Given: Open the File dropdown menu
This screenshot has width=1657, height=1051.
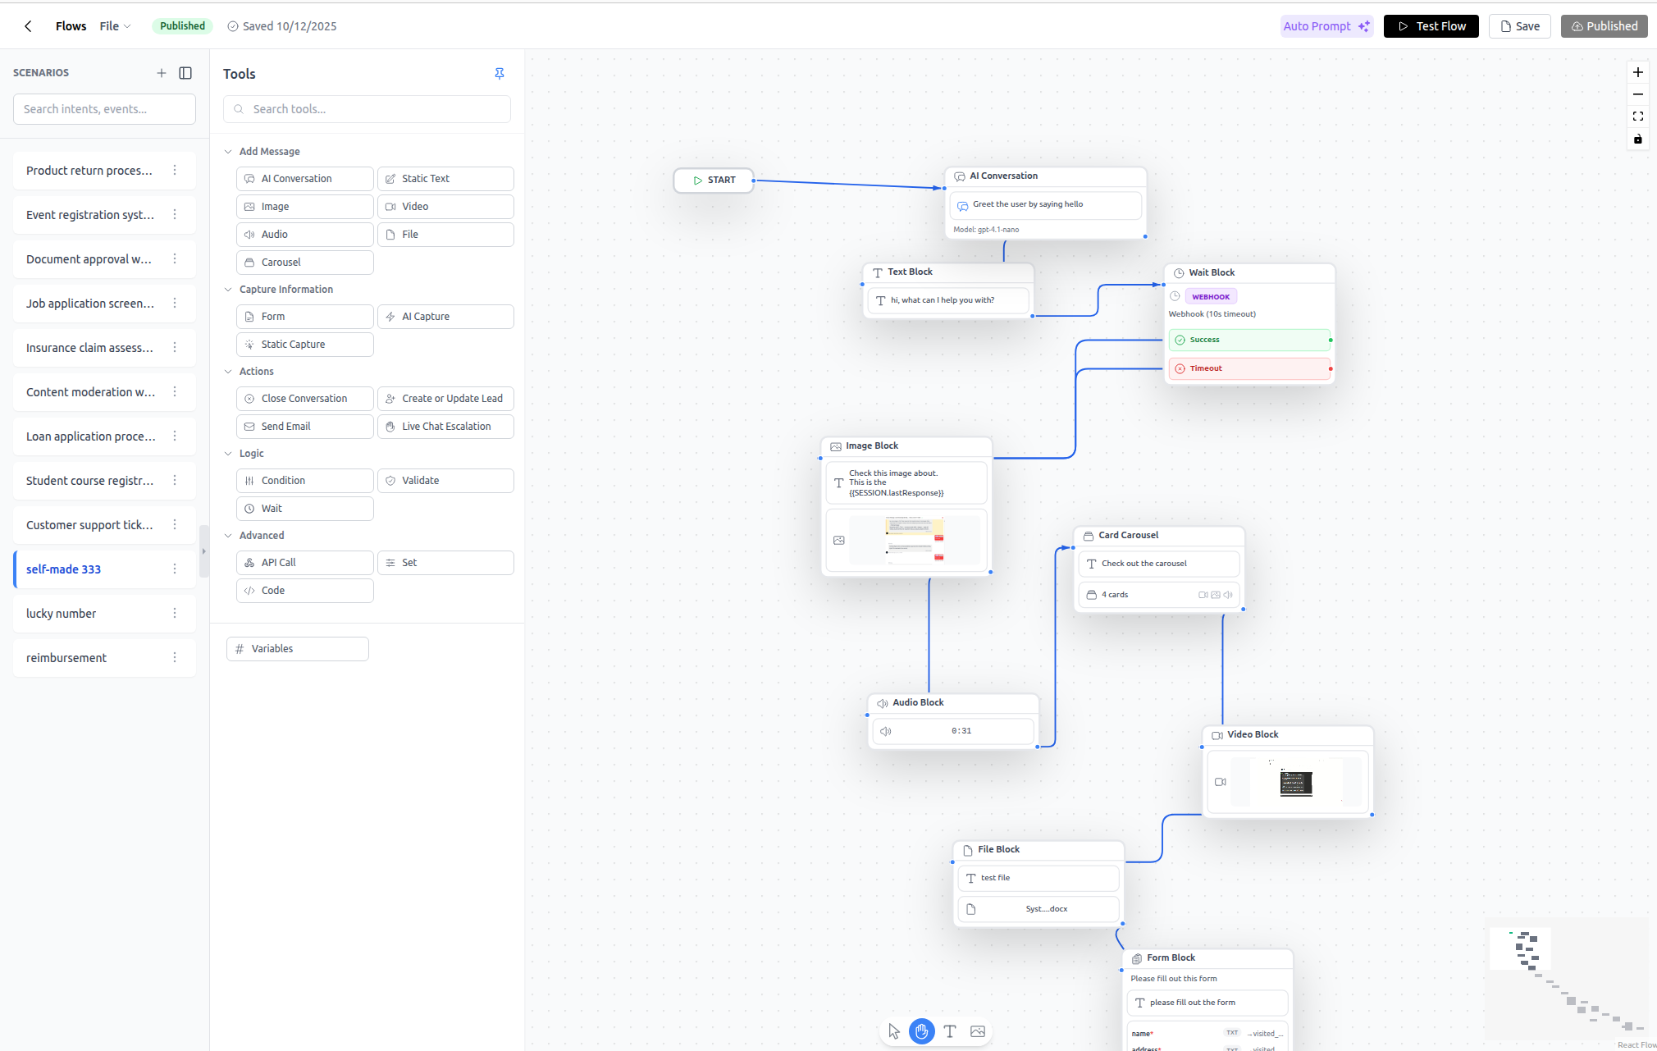Looking at the screenshot, I should click(115, 25).
